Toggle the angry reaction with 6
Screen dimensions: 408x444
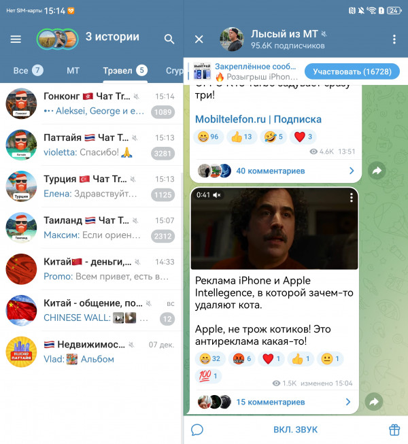click(242, 359)
